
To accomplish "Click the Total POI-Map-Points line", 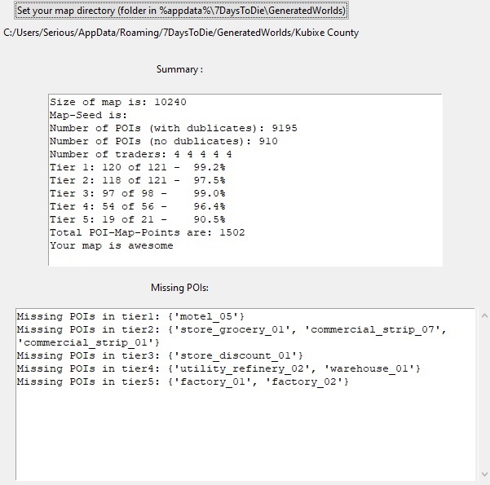I will (x=147, y=232).
